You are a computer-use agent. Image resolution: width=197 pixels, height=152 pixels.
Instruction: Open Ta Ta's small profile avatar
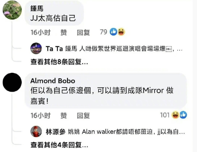pyautogui.click(x=36, y=48)
